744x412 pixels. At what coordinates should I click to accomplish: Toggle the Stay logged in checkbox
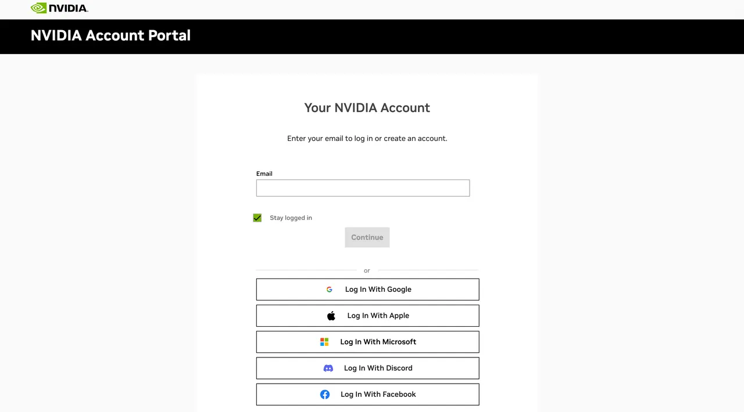(x=257, y=218)
